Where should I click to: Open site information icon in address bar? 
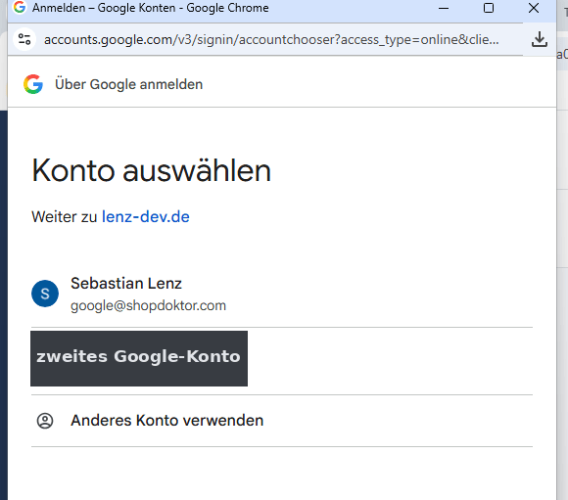click(x=24, y=39)
